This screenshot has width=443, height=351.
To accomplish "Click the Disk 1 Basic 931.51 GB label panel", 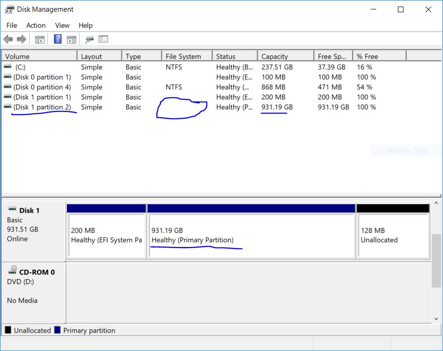I will point(33,231).
